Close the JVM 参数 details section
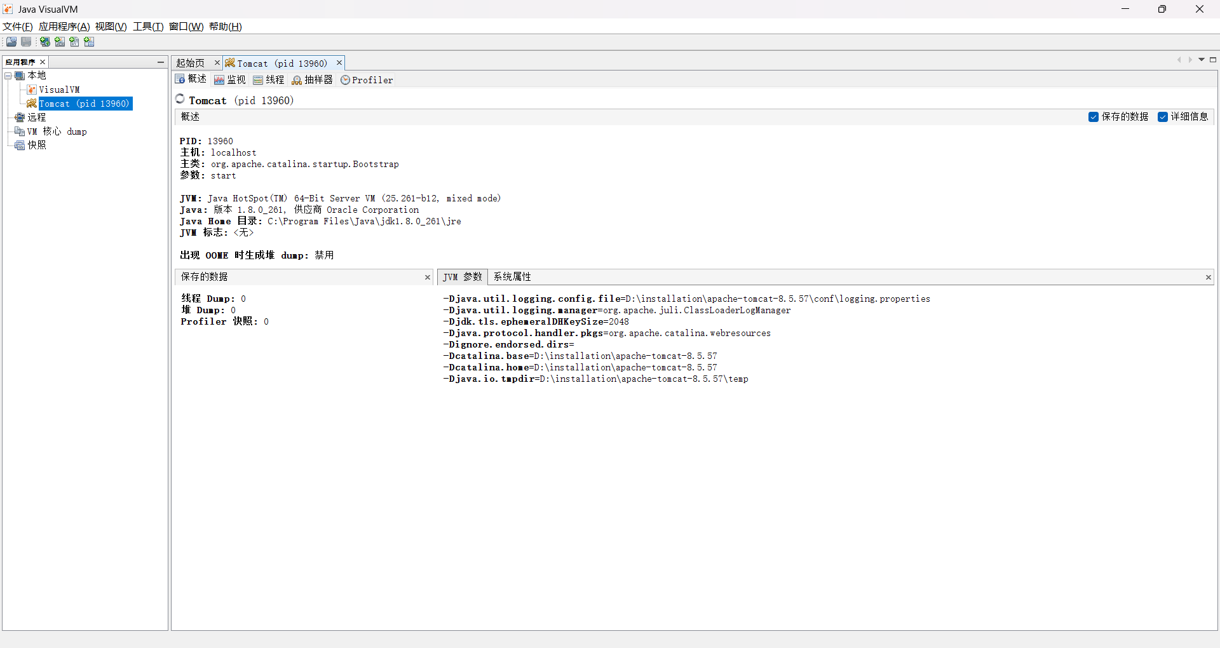Image resolution: width=1220 pixels, height=648 pixels. [1209, 277]
